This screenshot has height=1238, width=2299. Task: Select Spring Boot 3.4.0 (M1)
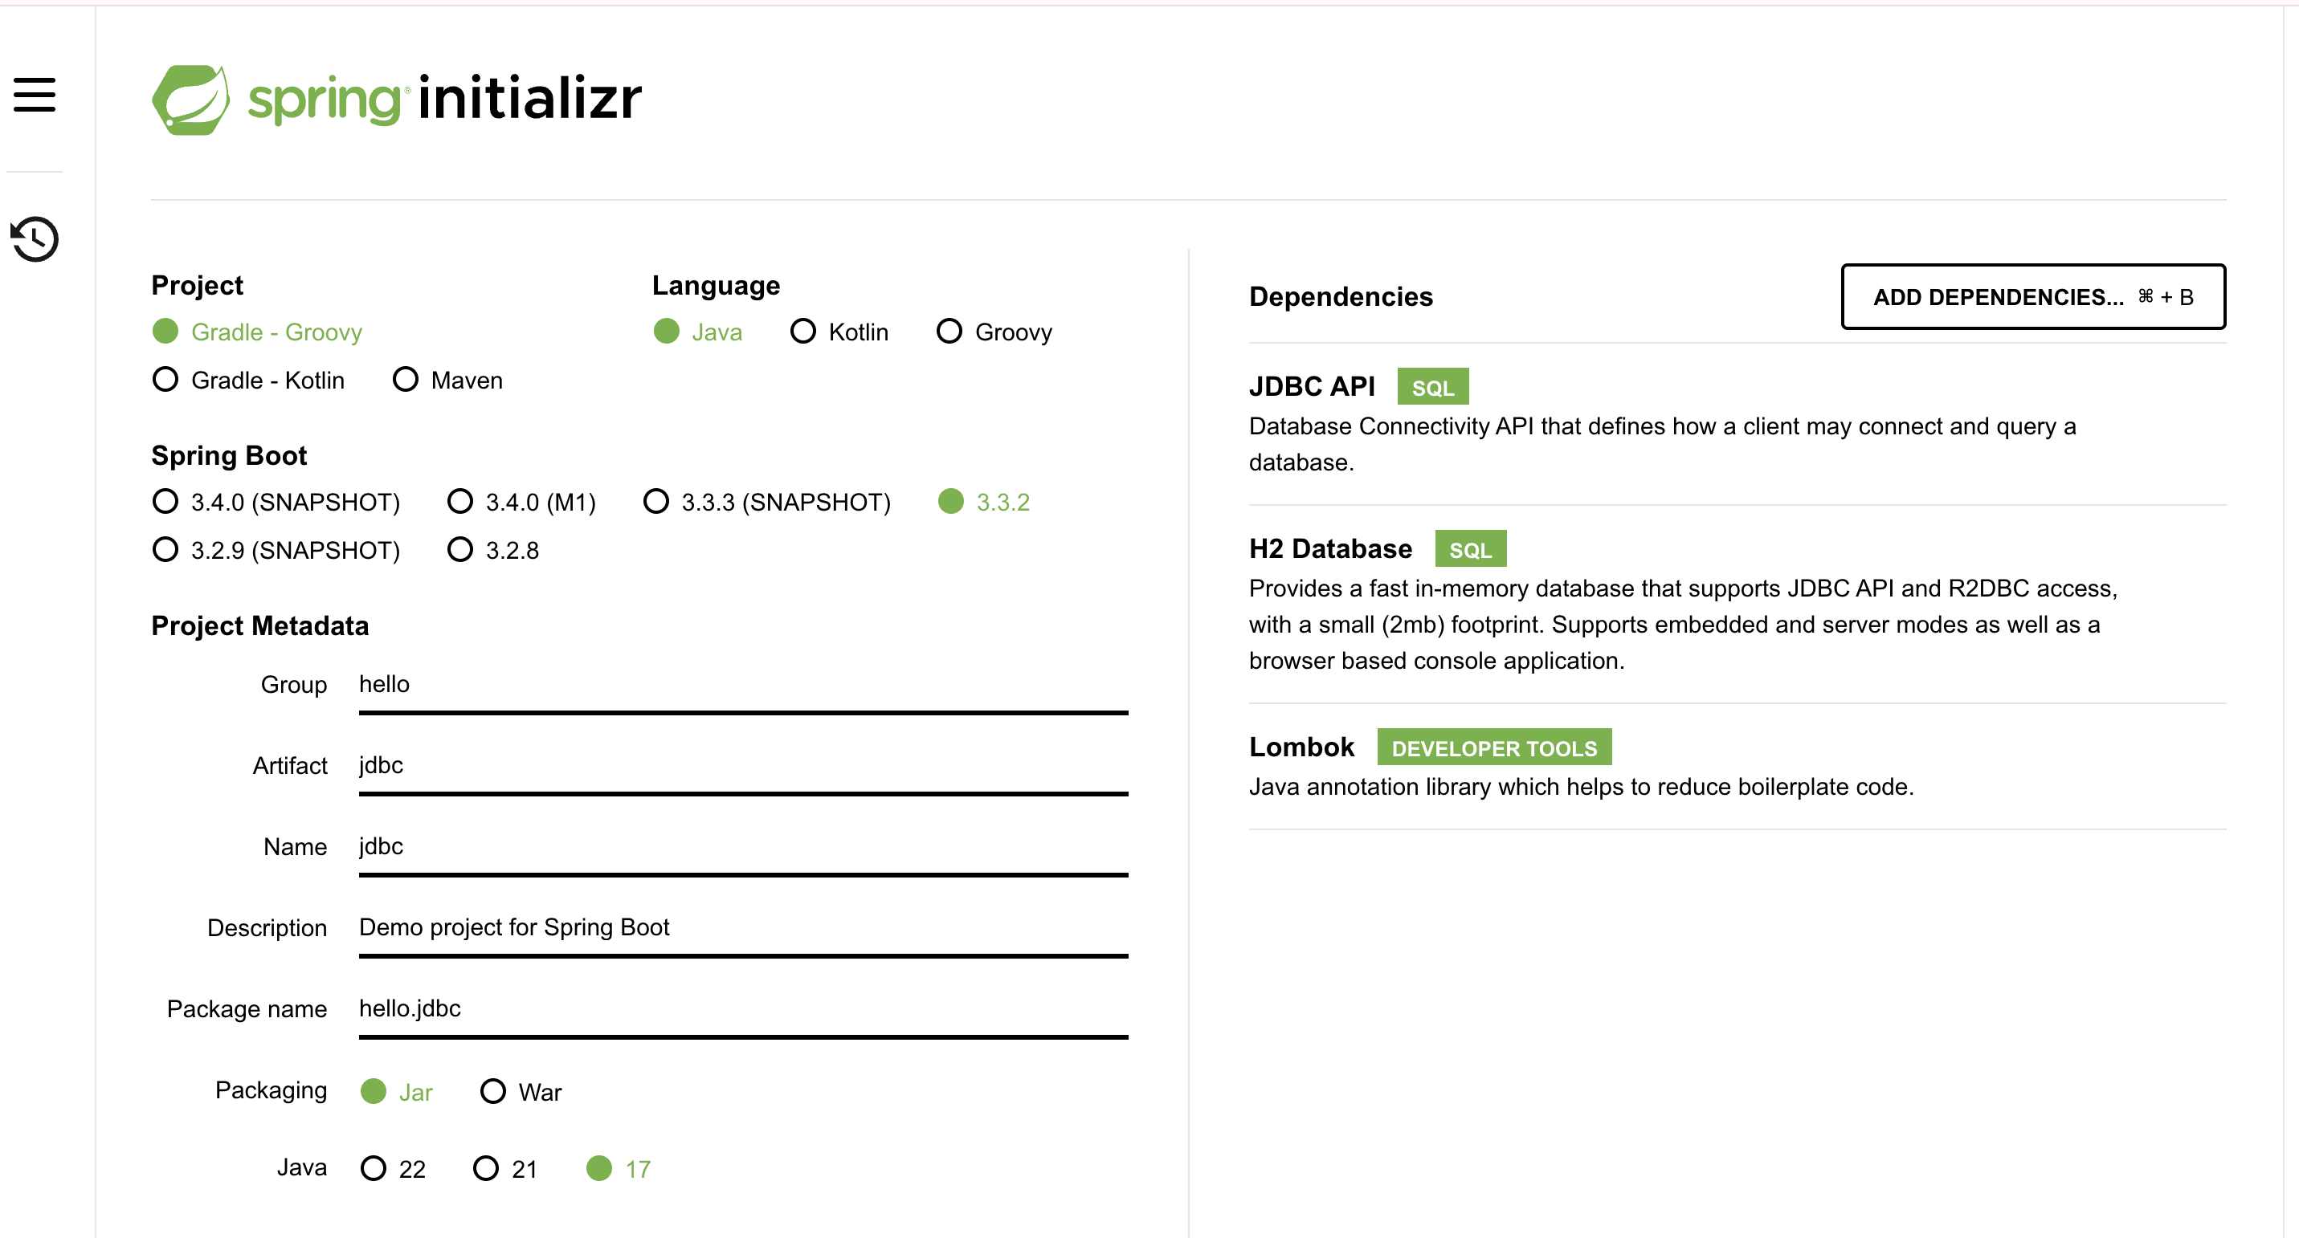[460, 502]
